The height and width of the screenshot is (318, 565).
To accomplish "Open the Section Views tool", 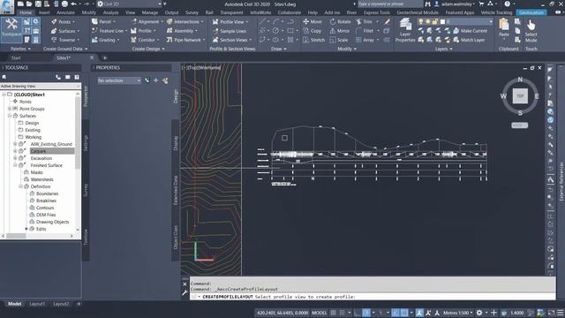I will click(231, 40).
